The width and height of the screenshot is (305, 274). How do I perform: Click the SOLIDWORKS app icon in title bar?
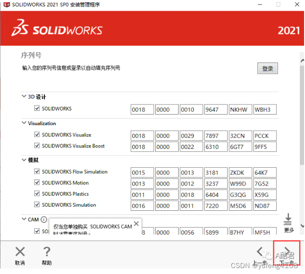coord(6,5)
